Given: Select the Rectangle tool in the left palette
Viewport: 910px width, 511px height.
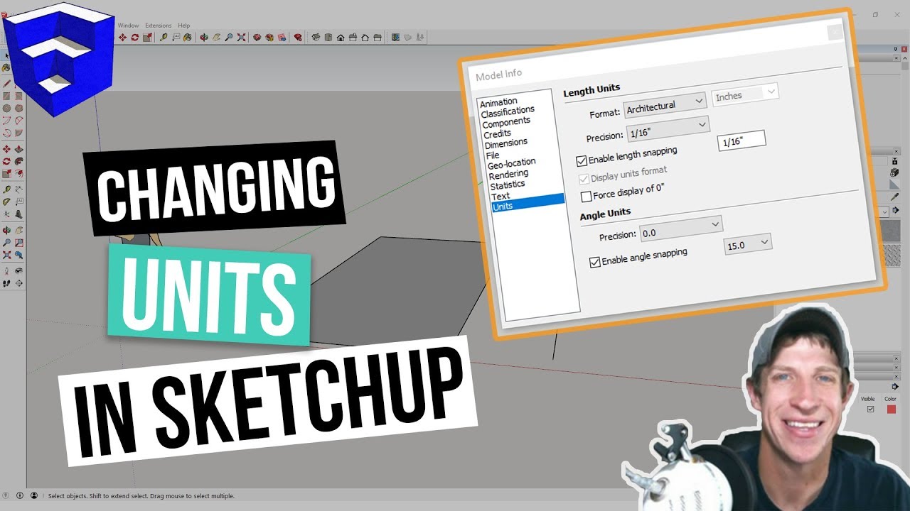Looking at the screenshot, I should point(6,97).
